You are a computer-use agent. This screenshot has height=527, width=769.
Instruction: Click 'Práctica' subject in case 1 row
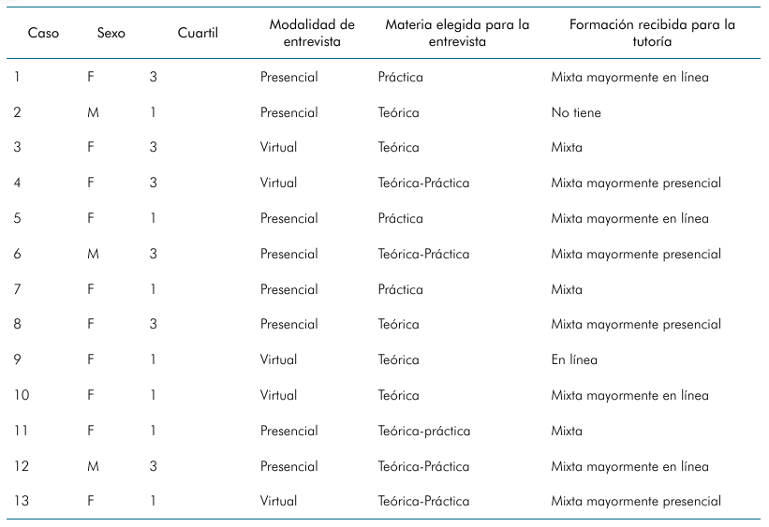click(400, 77)
